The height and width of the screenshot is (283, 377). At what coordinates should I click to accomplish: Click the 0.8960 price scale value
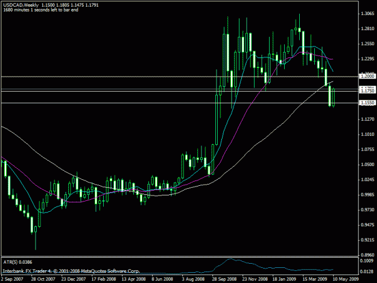tap(367, 255)
